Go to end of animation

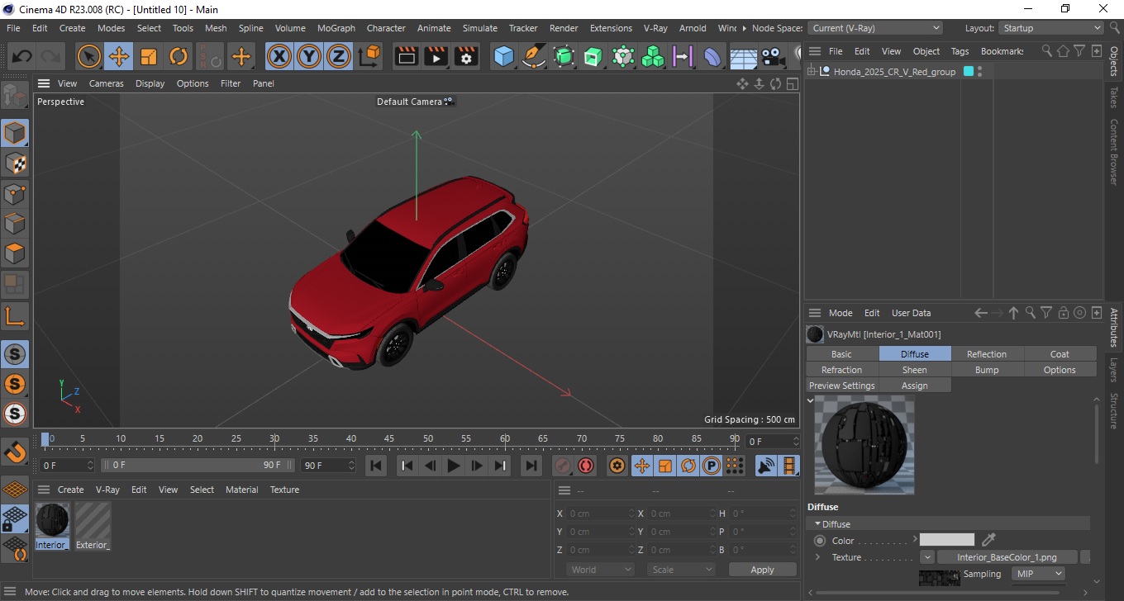(532, 466)
